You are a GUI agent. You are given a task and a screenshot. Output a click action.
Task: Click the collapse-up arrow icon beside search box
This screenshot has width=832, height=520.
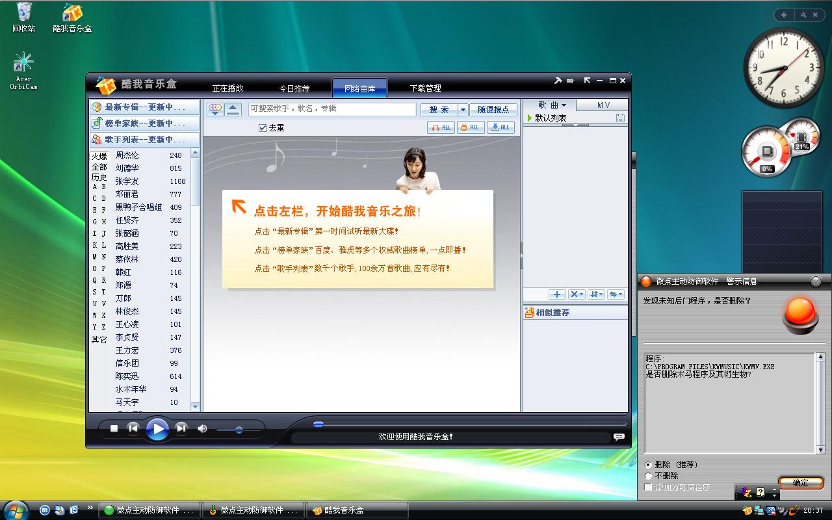coord(233,109)
